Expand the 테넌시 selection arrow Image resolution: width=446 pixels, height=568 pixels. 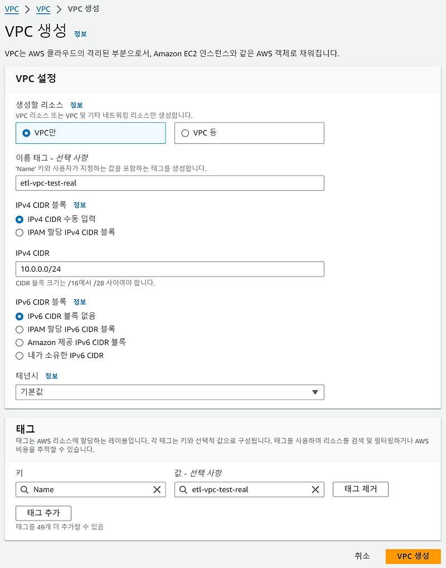tap(317, 392)
